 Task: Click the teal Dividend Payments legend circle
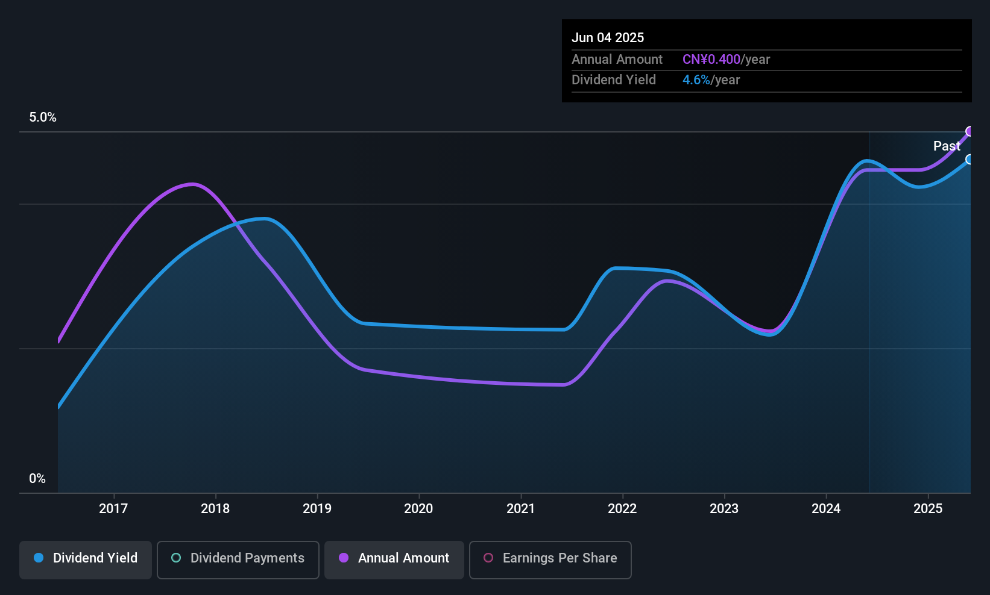176,558
